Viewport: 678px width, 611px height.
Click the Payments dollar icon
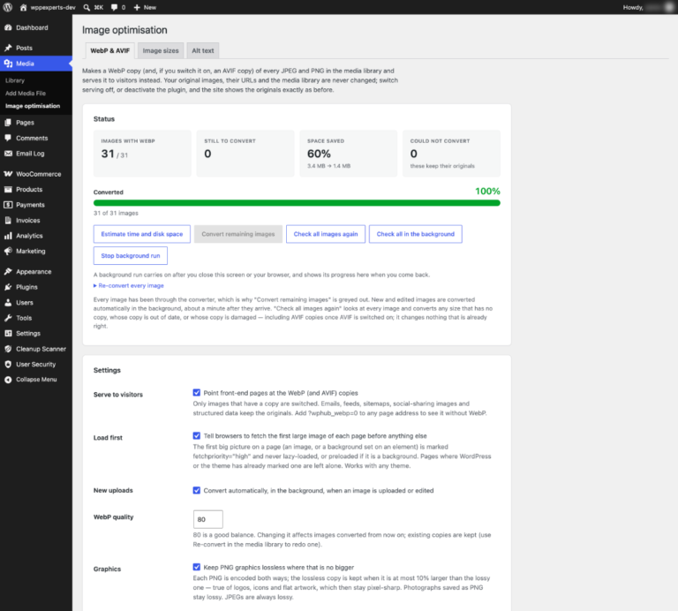(x=8, y=205)
